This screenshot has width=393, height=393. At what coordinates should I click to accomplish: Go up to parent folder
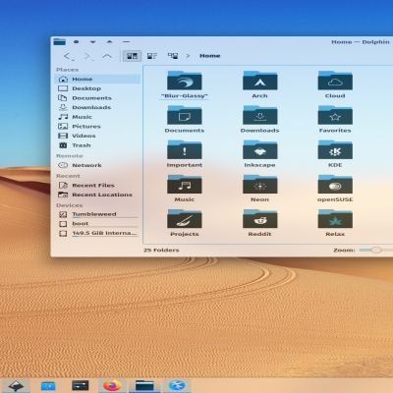tap(107, 56)
